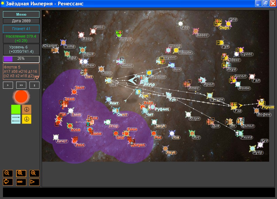Fast-forward with the >> button
The image size is (277, 199).
[x=21, y=85]
